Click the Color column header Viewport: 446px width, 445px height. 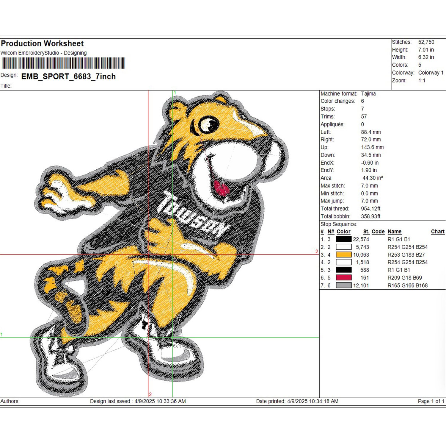tap(343, 232)
